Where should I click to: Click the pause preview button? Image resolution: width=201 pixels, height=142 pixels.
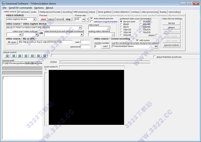point(51,19)
